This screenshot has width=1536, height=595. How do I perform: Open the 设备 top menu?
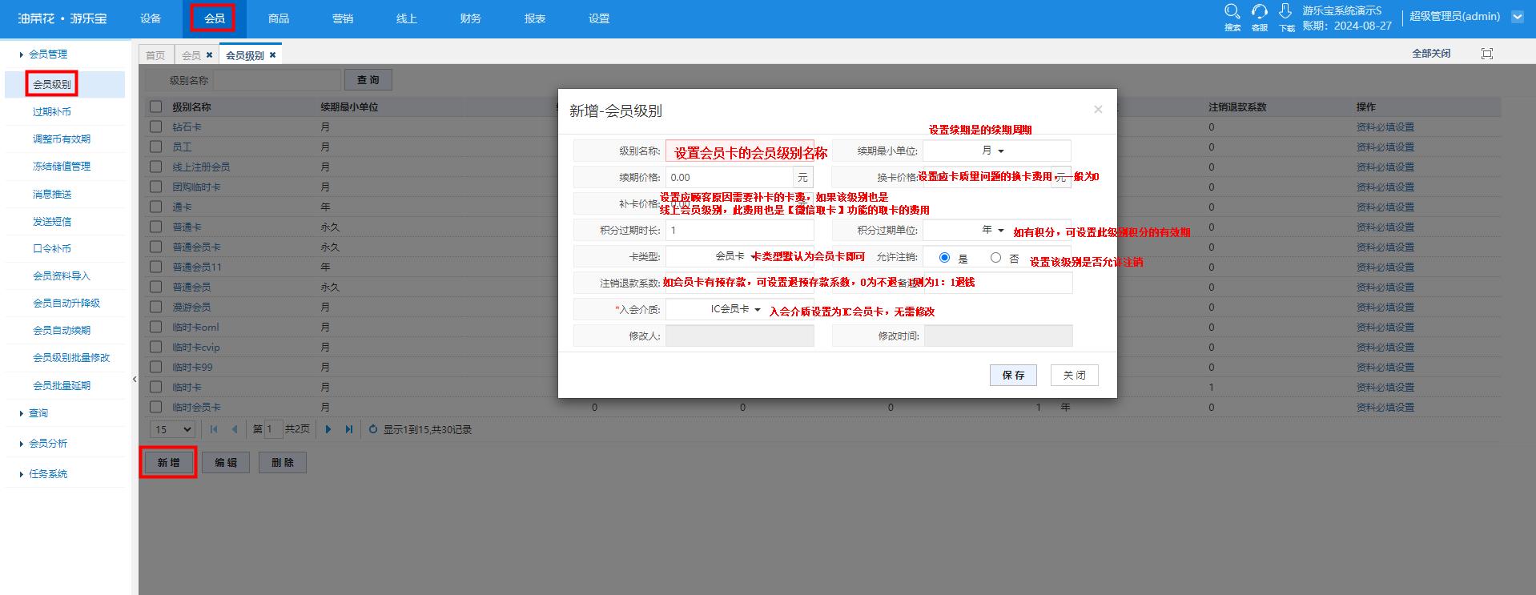coord(151,18)
